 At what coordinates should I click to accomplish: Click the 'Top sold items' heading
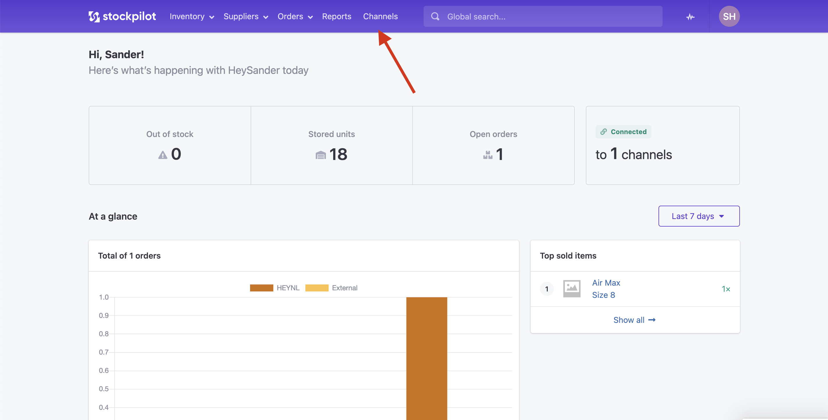pyautogui.click(x=568, y=256)
